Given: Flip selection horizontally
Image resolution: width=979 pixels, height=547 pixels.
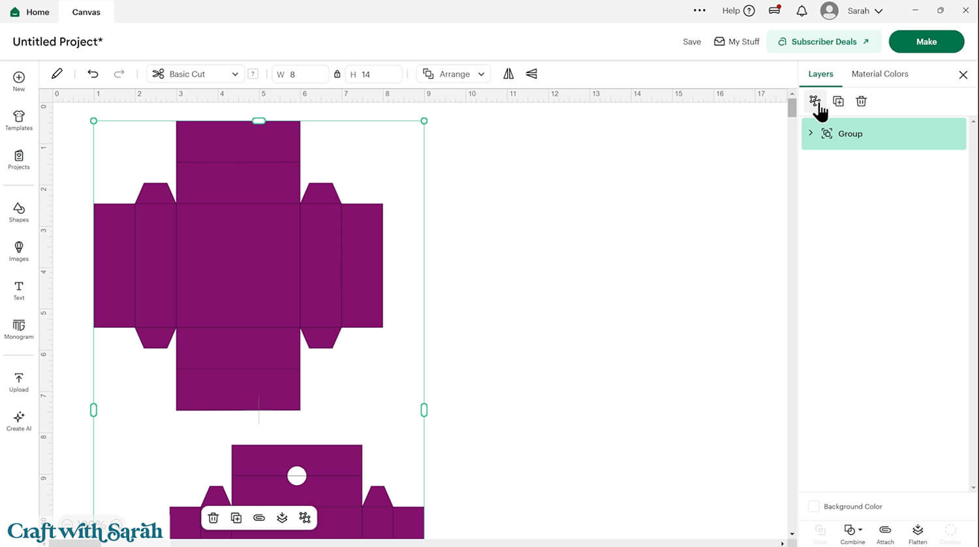Looking at the screenshot, I should pos(508,74).
